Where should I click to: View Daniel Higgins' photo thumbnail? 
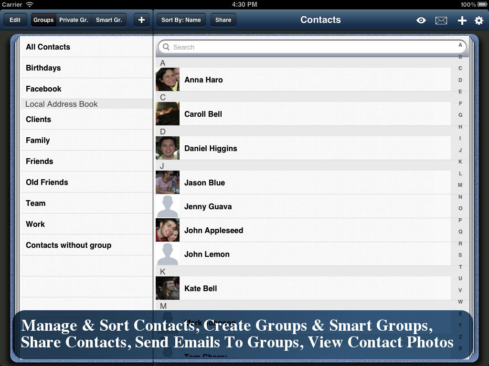click(168, 148)
